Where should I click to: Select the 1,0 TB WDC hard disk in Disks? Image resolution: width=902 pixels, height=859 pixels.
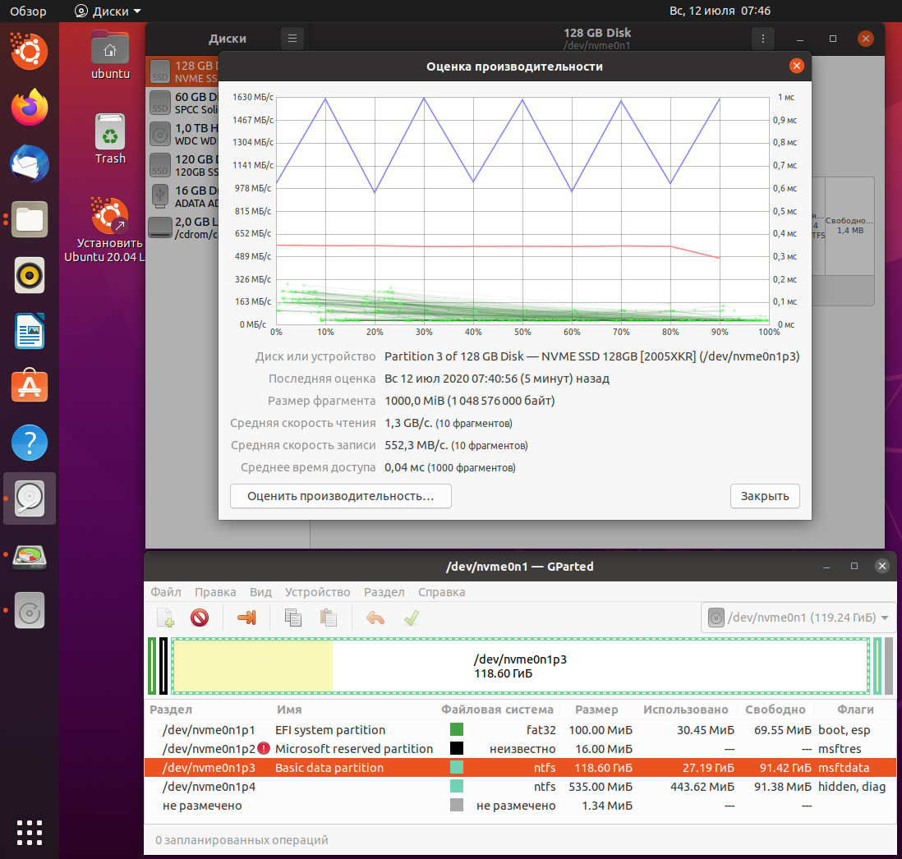pyautogui.click(x=183, y=134)
